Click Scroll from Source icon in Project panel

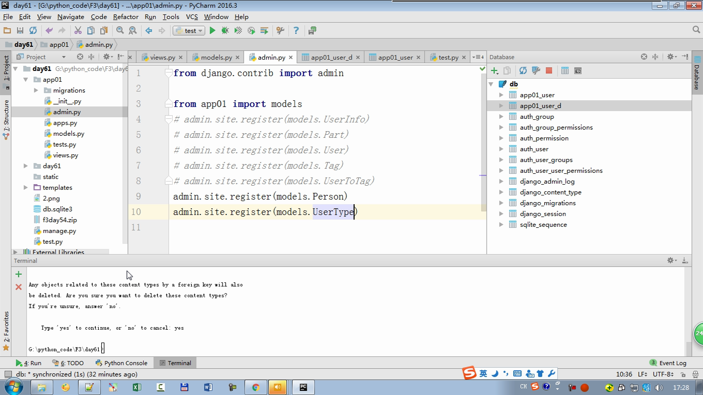pyautogui.click(x=80, y=57)
